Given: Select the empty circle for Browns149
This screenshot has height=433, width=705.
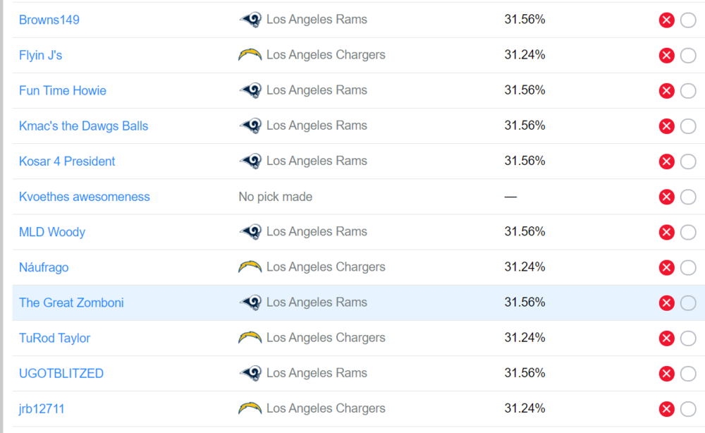Looking at the screenshot, I should pyautogui.click(x=688, y=20).
